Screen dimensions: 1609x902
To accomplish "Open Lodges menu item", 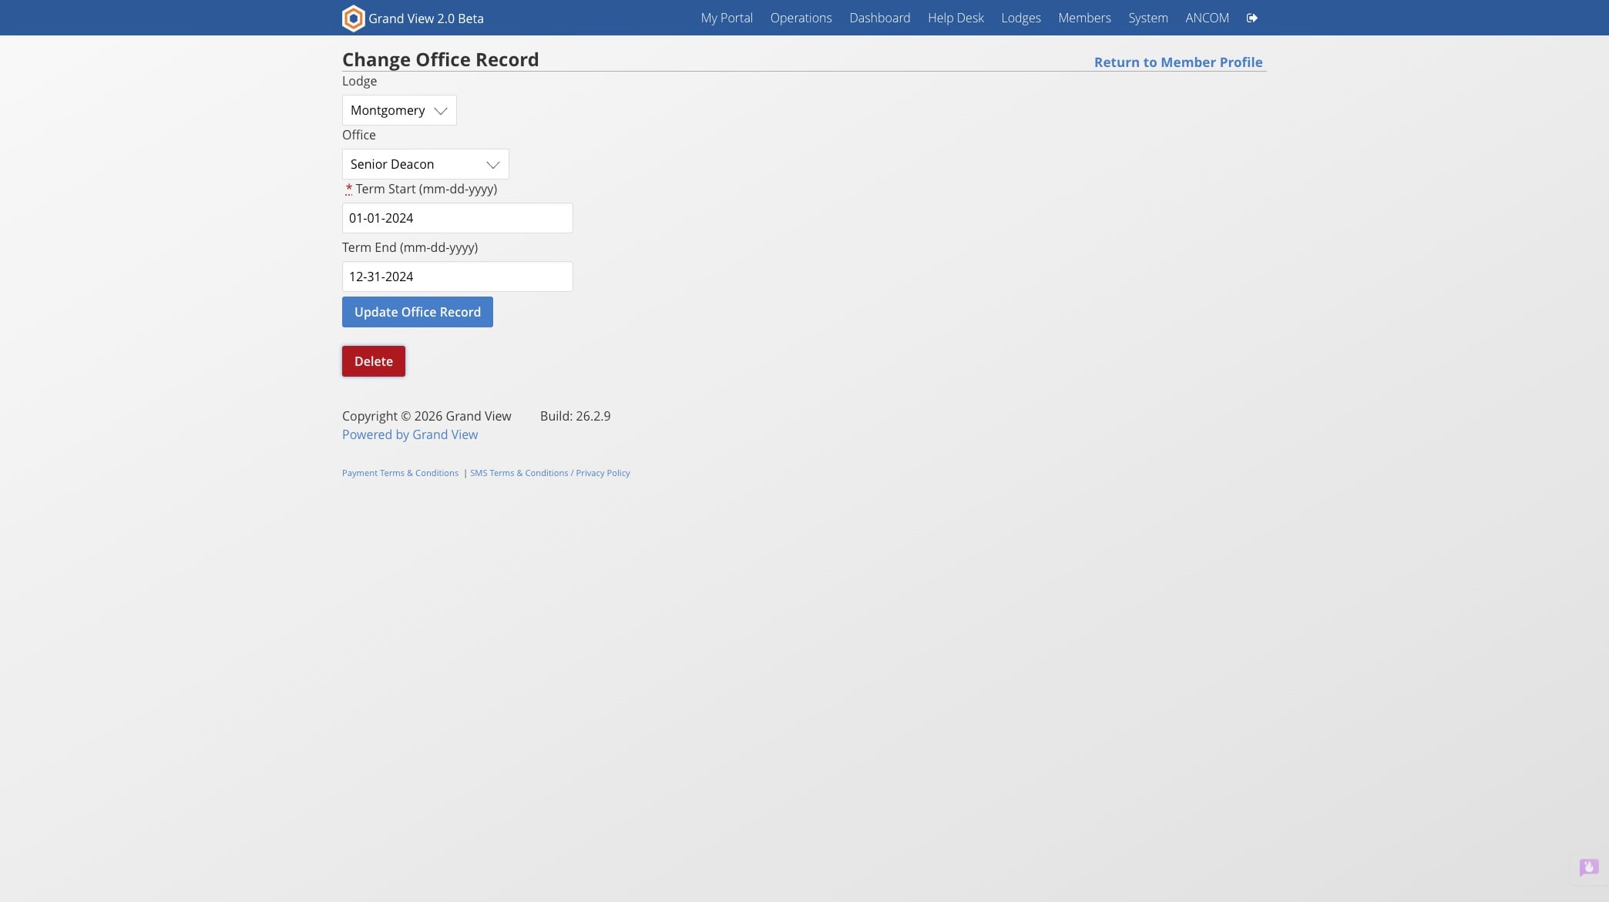I will tap(1020, 18).
